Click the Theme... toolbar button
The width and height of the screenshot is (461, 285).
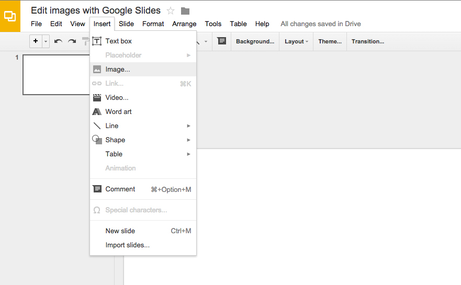[330, 41]
